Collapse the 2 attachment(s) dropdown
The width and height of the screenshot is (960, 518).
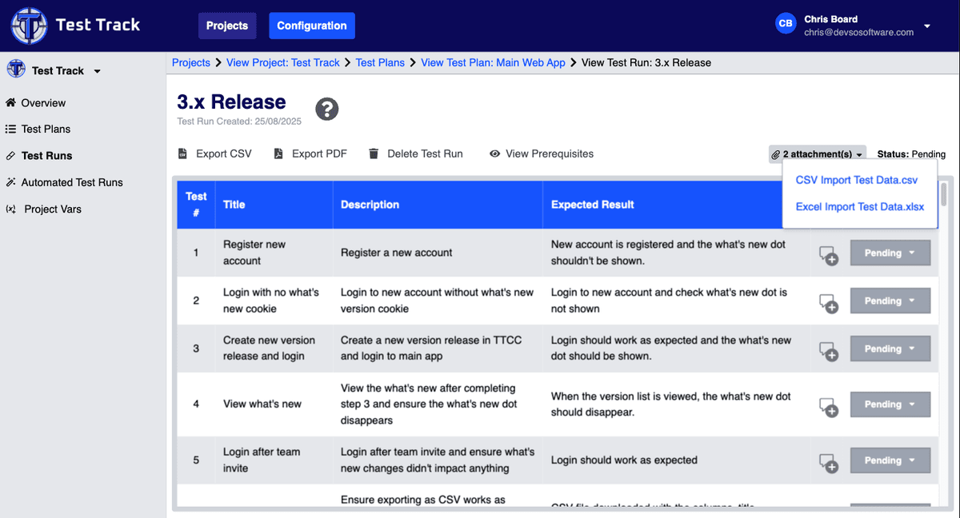click(x=817, y=154)
